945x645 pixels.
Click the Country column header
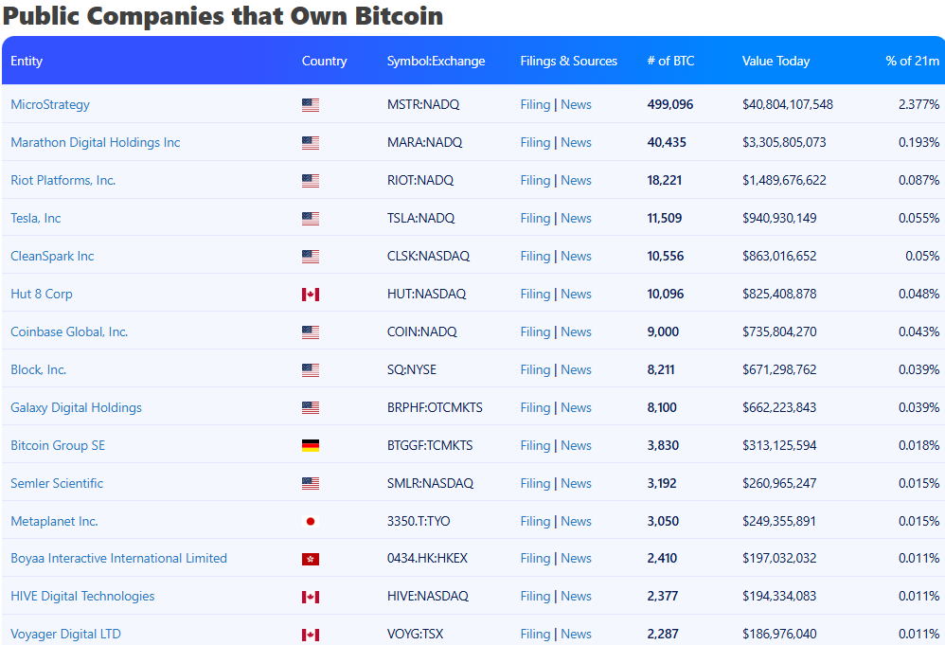click(324, 61)
